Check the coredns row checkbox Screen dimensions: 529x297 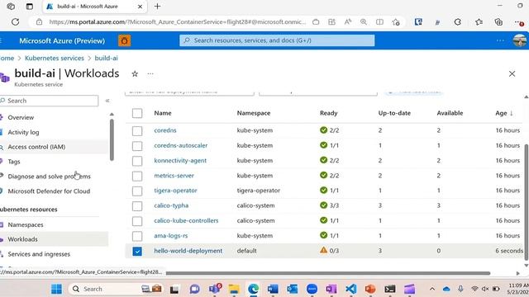pos(137,130)
